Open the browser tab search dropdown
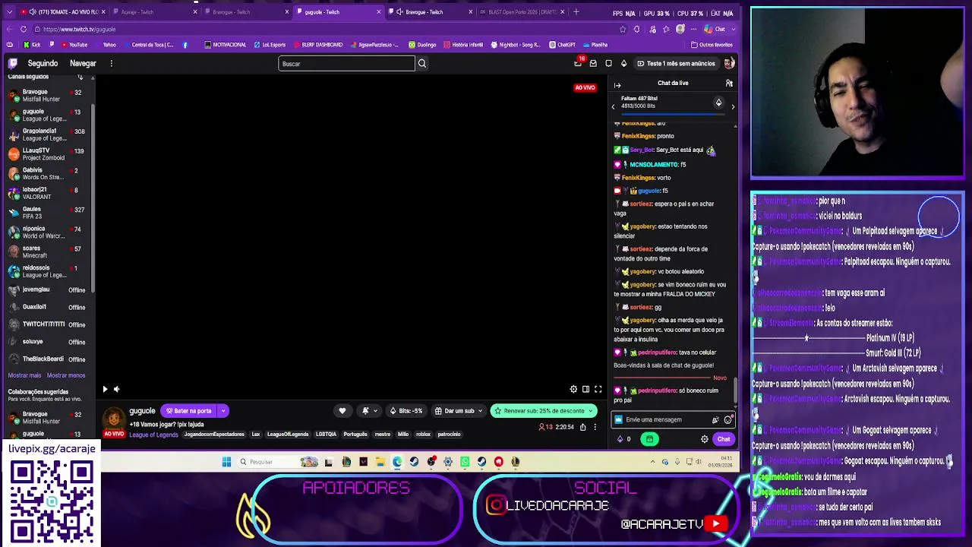This screenshot has width=972, height=547. tap(11, 11)
